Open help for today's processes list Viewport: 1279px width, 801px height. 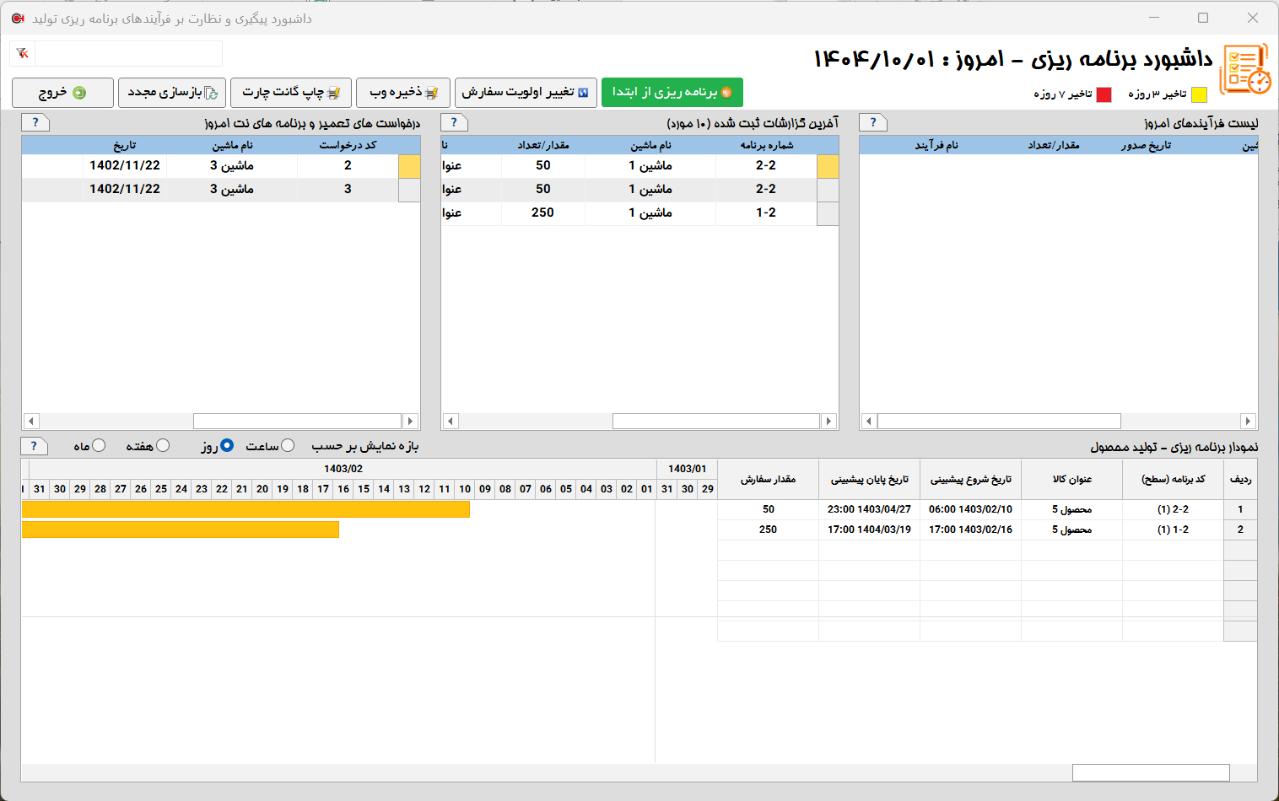(873, 122)
